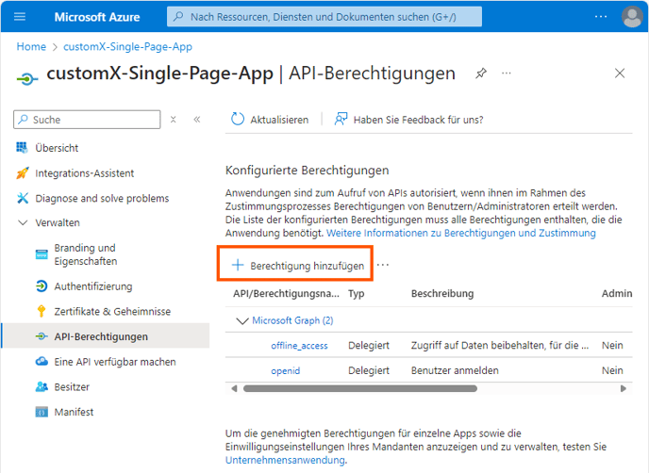Open the user account avatar

(632, 17)
